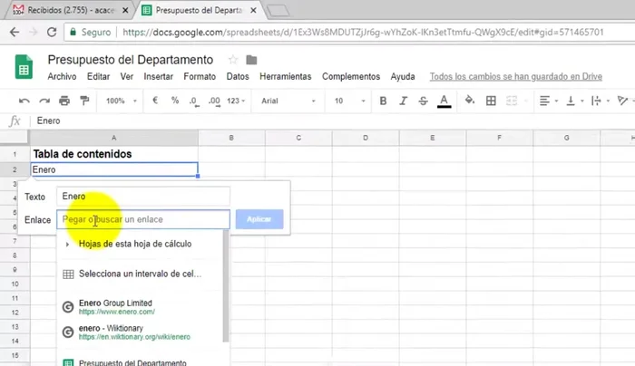
Task: Open the text color A swatch
Action: [x=444, y=101]
